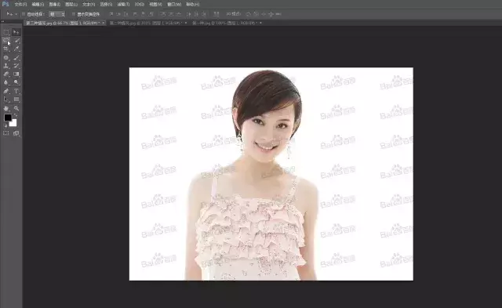502x308 pixels.
Task: Click the 3D rotate mode icon
Action: point(249,14)
